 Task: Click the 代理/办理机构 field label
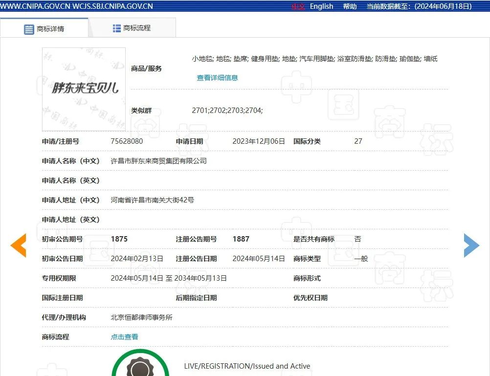(x=64, y=317)
